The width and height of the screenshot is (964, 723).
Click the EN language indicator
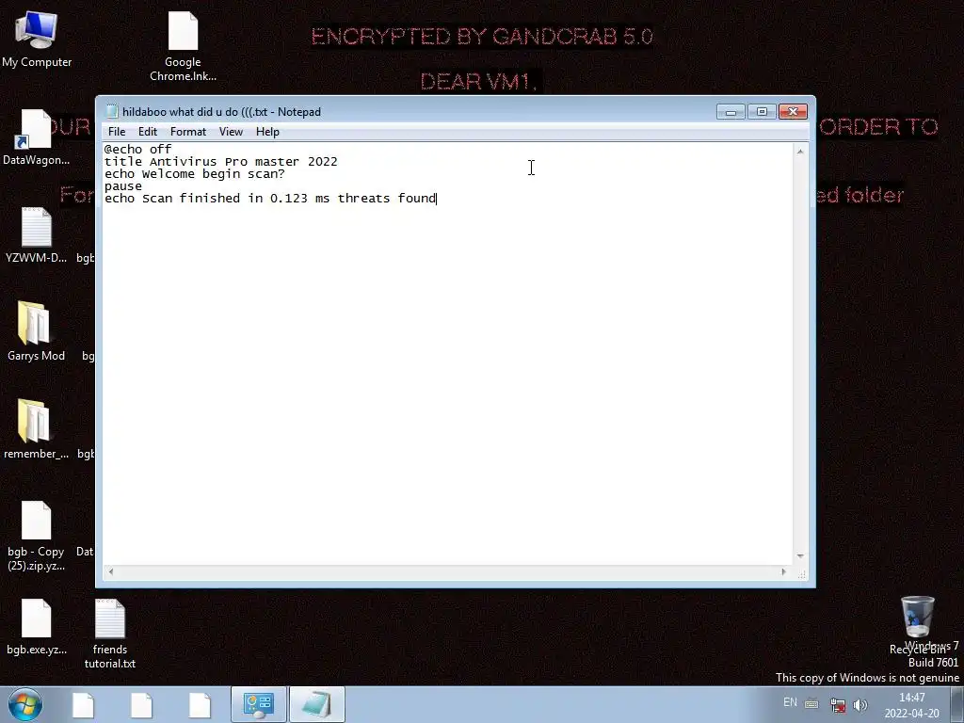click(x=790, y=702)
